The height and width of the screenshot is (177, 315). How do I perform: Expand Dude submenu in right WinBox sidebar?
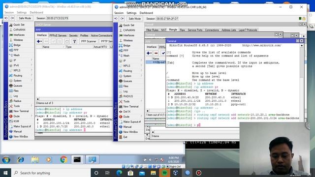130,117
